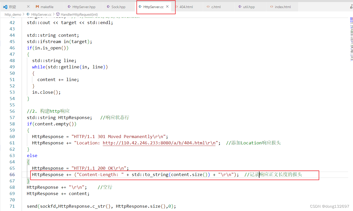Click the HTML brackets icon on the index.html tab
The height and width of the screenshot is (211, 353).
tap(272, 7)
